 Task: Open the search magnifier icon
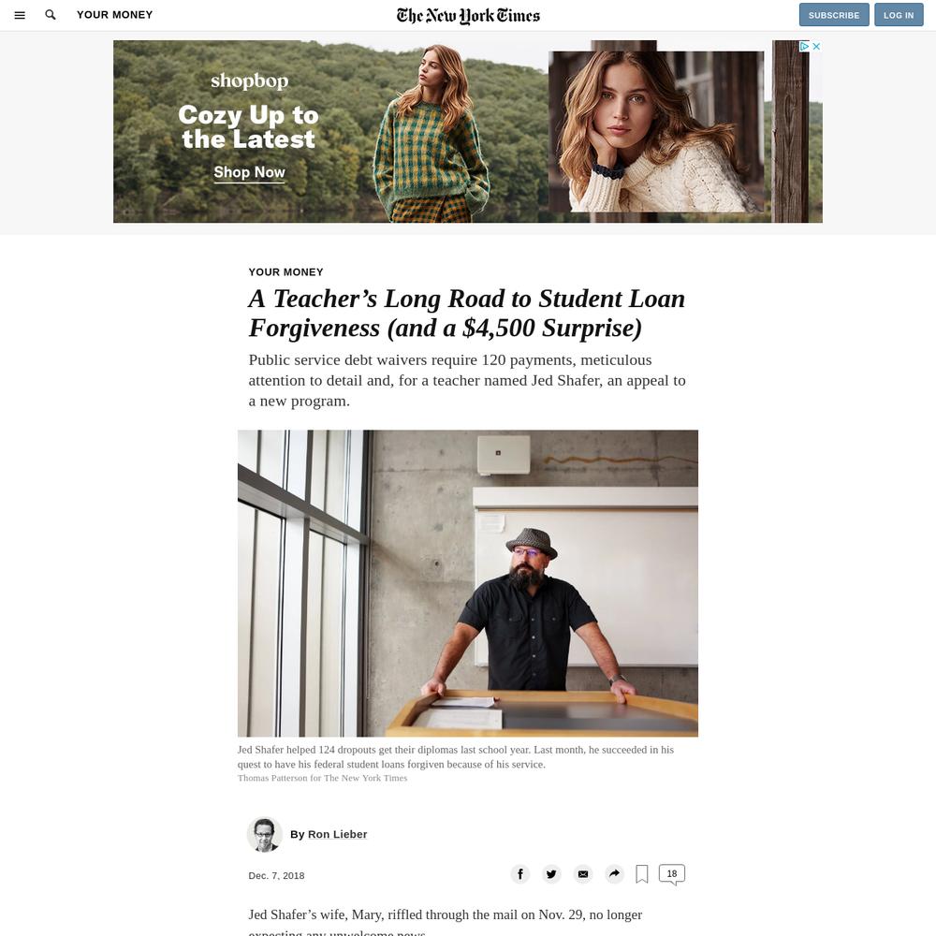(x=51, y=15)
